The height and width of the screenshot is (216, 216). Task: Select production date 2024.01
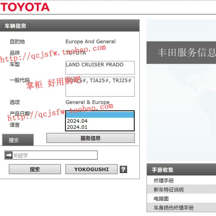click(100, 127)
